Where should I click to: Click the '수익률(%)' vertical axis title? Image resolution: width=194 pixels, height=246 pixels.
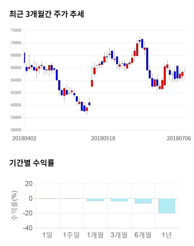click(14, 206)
